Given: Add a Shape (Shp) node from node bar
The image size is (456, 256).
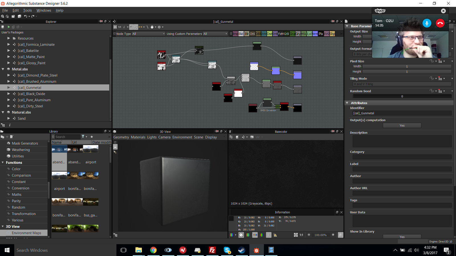Looking at the screenshot, I should coord(332,34).
